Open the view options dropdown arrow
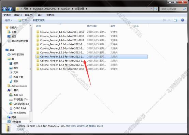The image size is (189, 135). (x=169, y=20)
